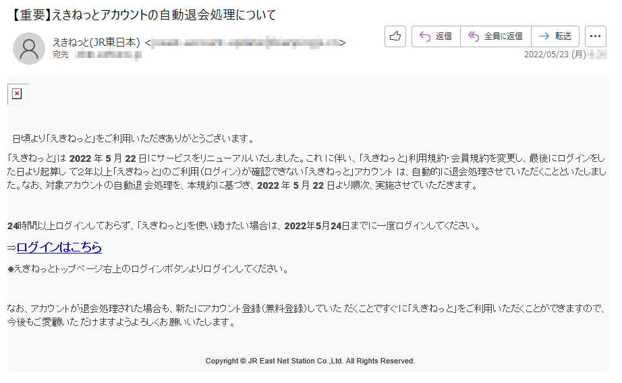The height and width of the screenshot is (383, 622).
Task: Click the thumbs-up like button
Action: pyautogui.click(x=395, y=36)
